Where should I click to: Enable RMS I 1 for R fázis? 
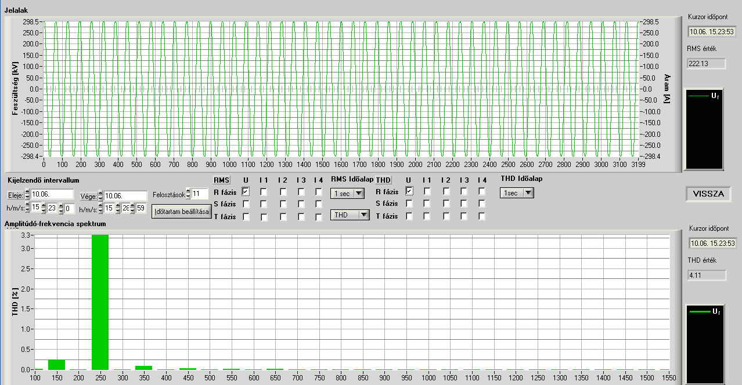(x=264, y=191)
